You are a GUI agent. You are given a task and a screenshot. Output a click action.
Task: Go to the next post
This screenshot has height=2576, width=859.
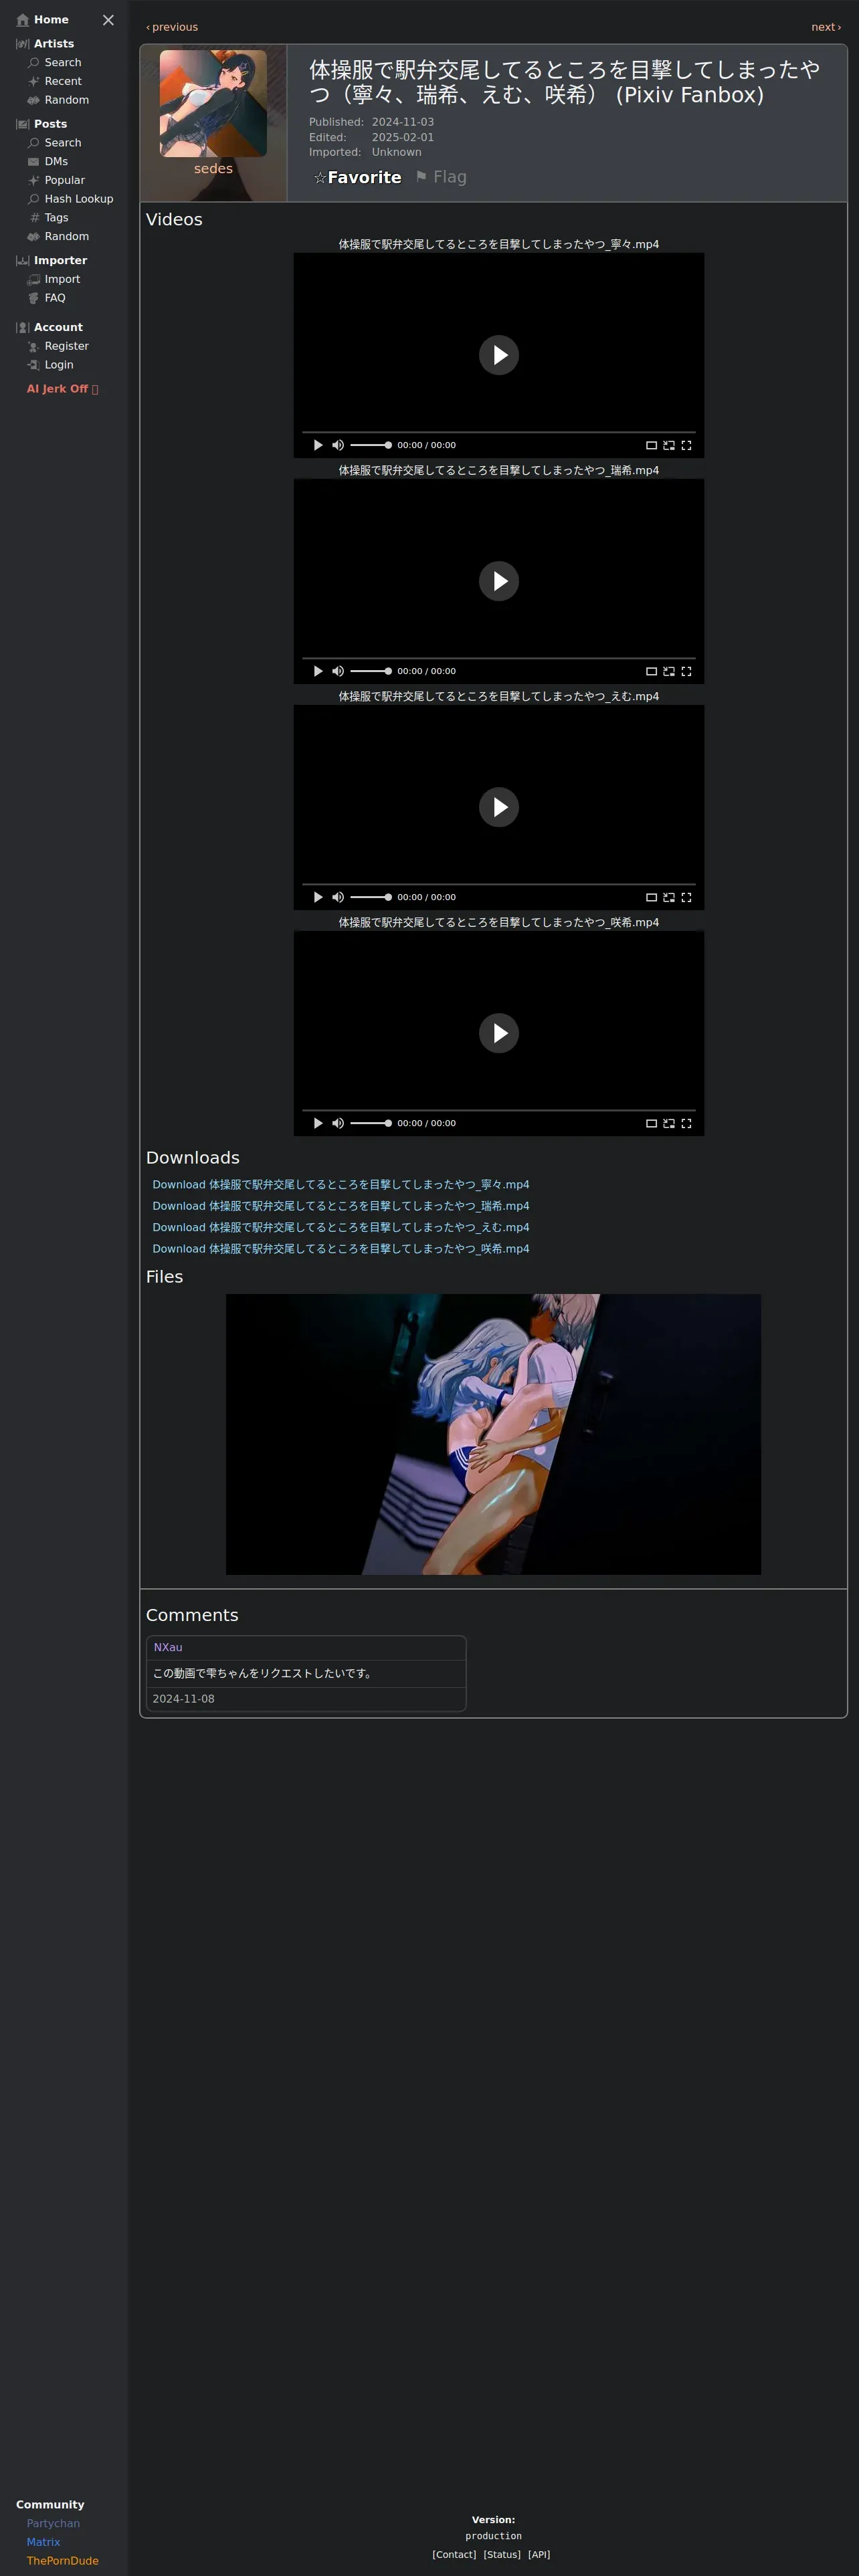tap(826, 27)
